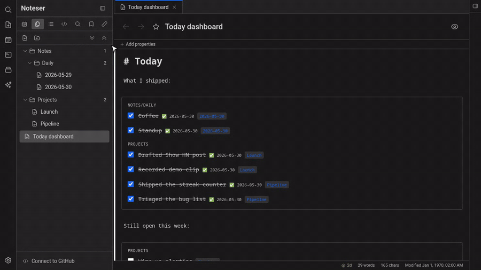Open the sidebar search view
481x270 pixels.
pos(77,24)
